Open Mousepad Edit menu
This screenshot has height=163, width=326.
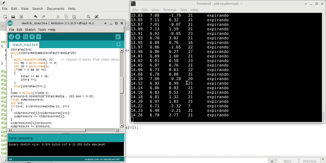point(14,9)
